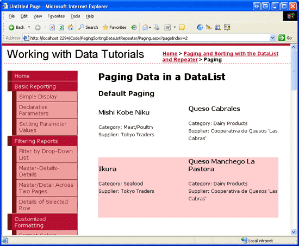Open the Favorites menu
Viewport: 299px width, 246px height.
[x=56, y=16]
